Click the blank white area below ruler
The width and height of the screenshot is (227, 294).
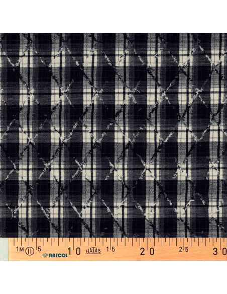click(113, 277)
